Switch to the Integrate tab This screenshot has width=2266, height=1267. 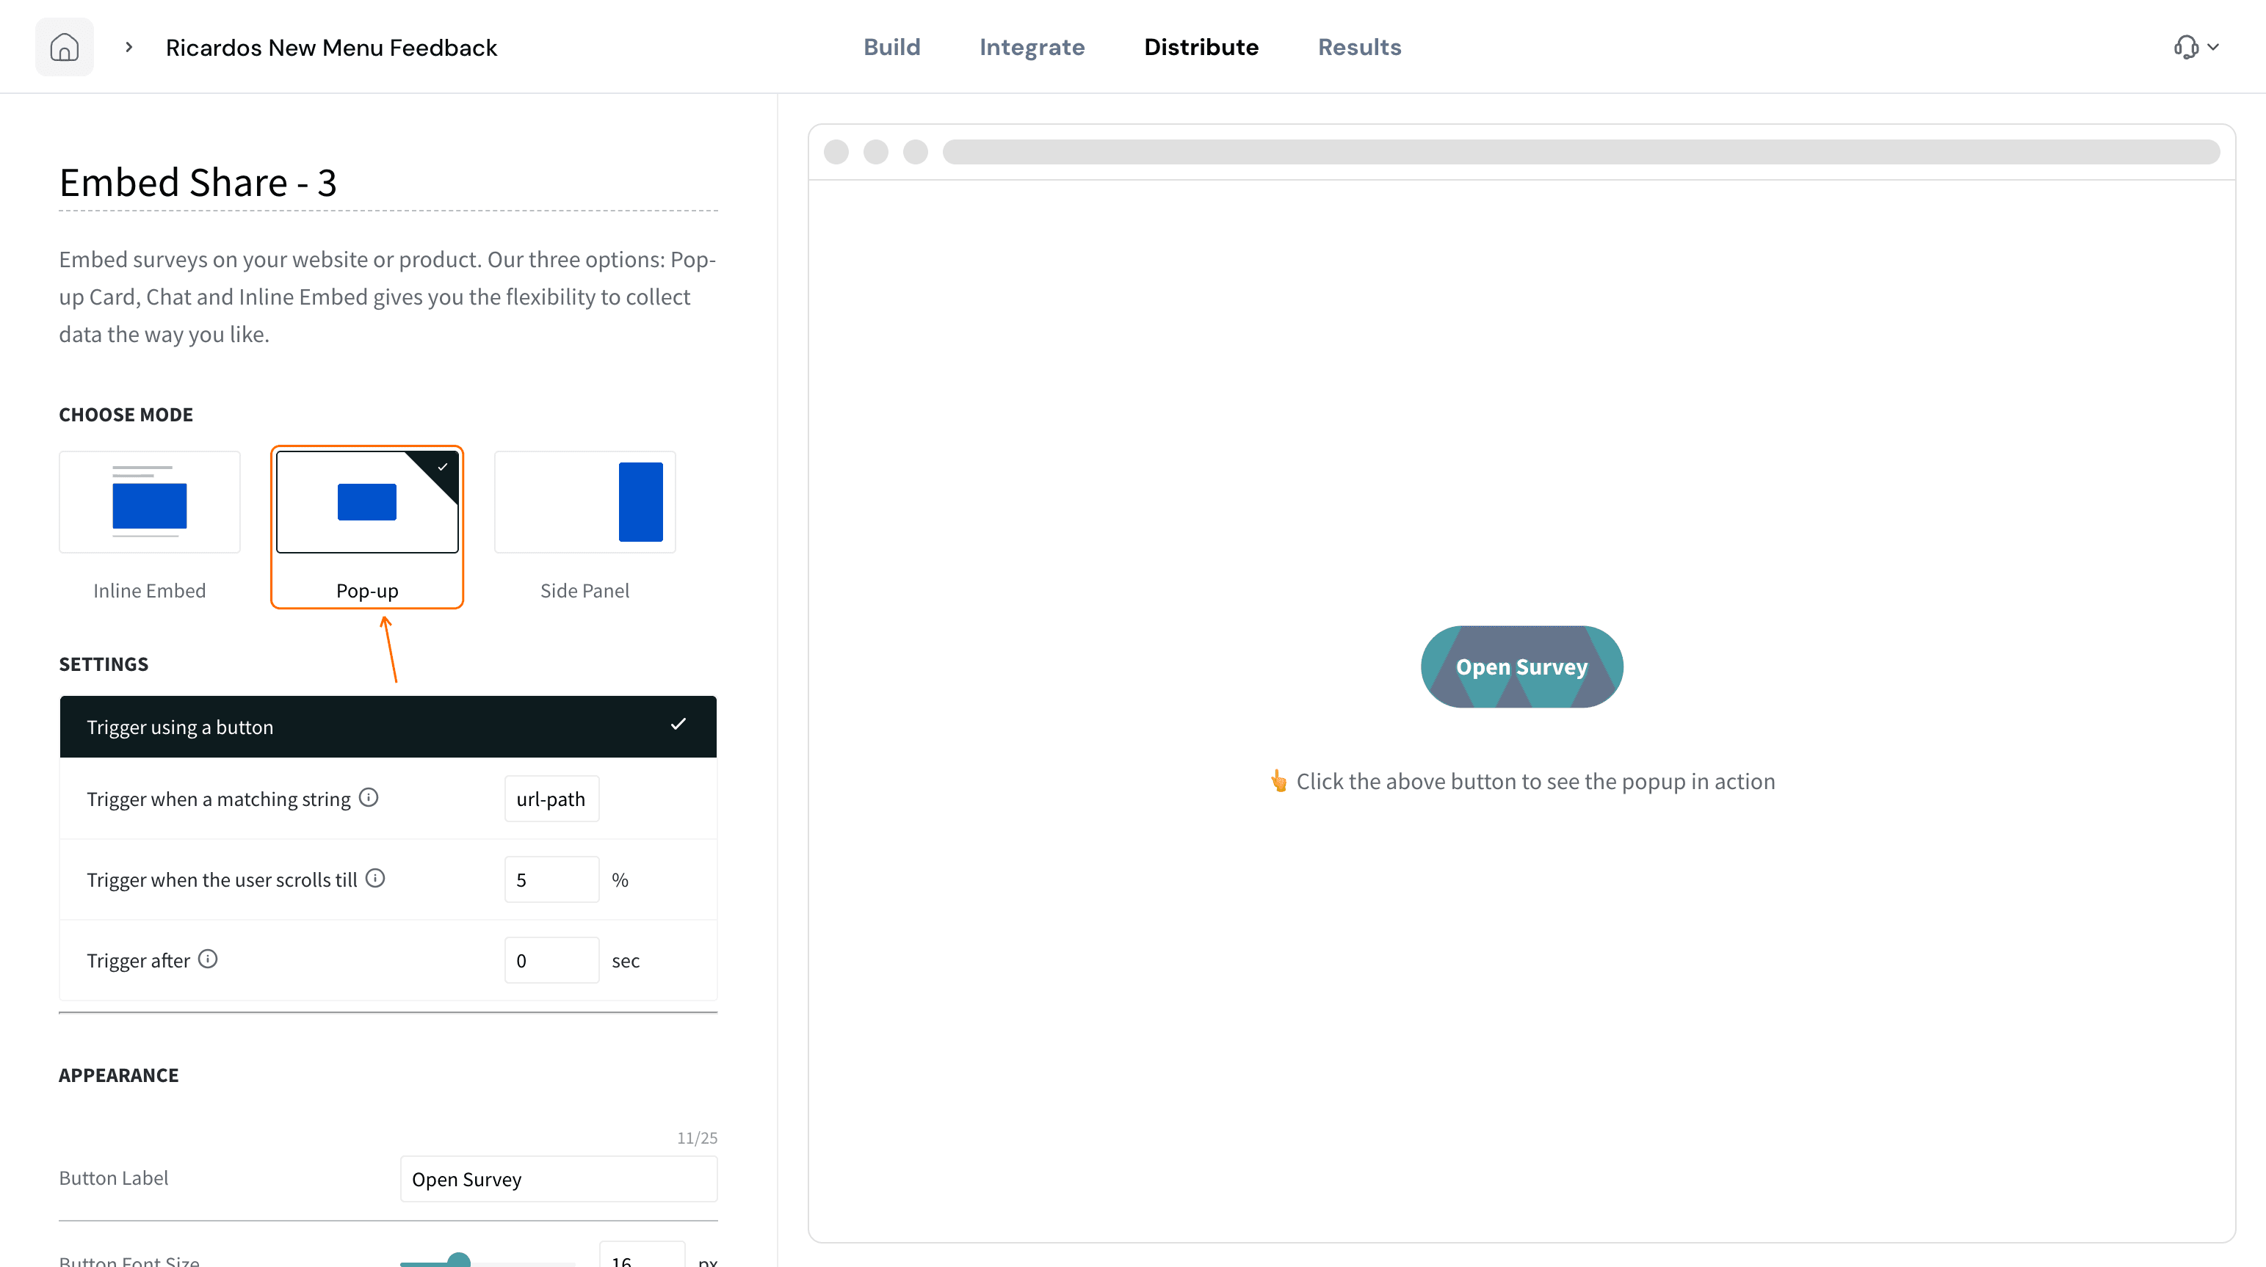click(1032, 46)
